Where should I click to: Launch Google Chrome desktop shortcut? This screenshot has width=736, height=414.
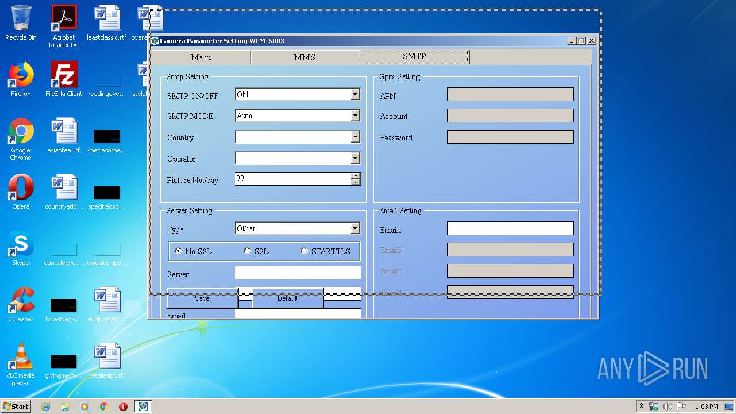[x=21, y=139]
